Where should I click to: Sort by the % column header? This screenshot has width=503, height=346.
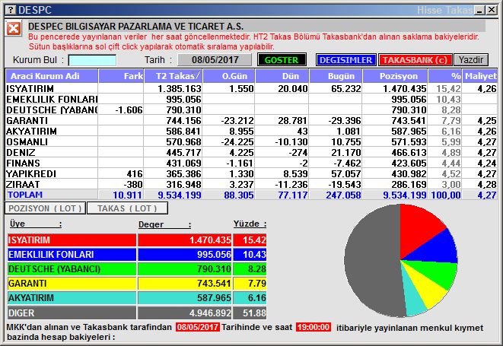click(x=445, y=76)
